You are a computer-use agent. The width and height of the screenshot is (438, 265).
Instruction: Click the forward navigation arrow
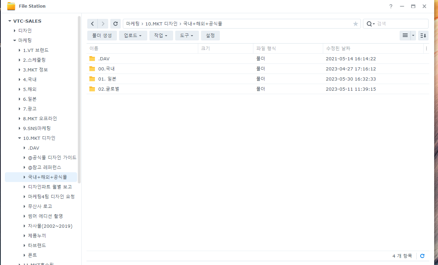coord(103,23)
